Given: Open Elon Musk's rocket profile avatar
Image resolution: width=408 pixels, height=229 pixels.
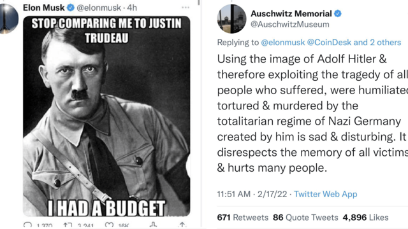Looking at the screenshot, I should coord(8,18).
